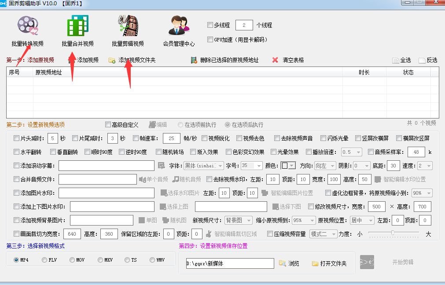This screenshot has width=445, height=285.
Task: Open the 方向 向左 dropdown
Action: click(325, 165)
